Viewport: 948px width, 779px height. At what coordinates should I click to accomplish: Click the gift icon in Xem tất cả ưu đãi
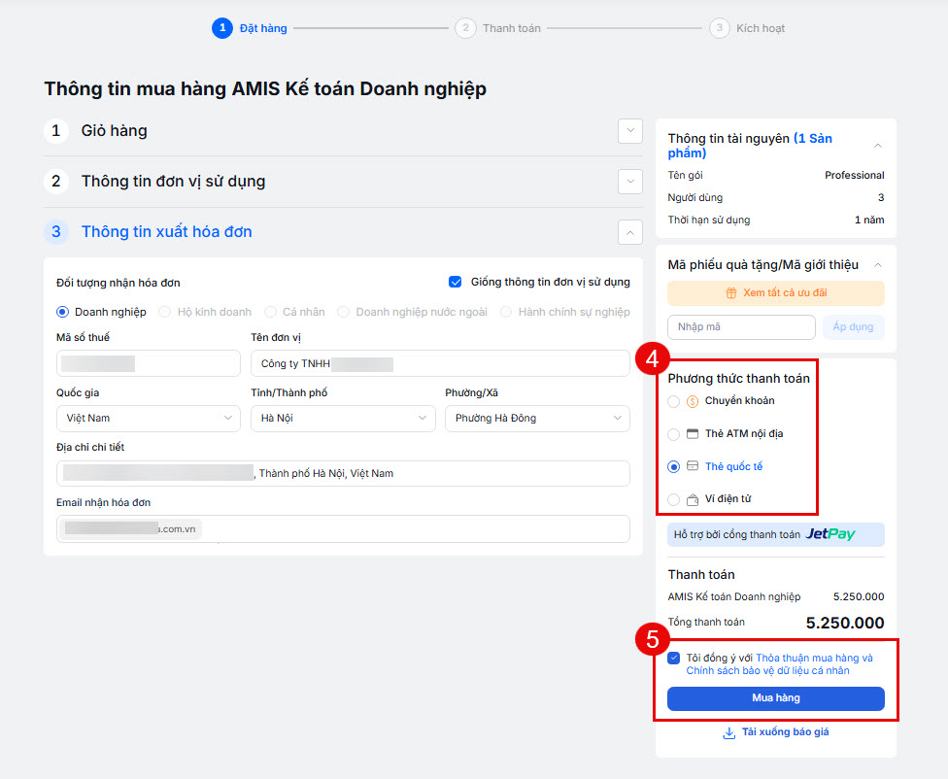730,293
